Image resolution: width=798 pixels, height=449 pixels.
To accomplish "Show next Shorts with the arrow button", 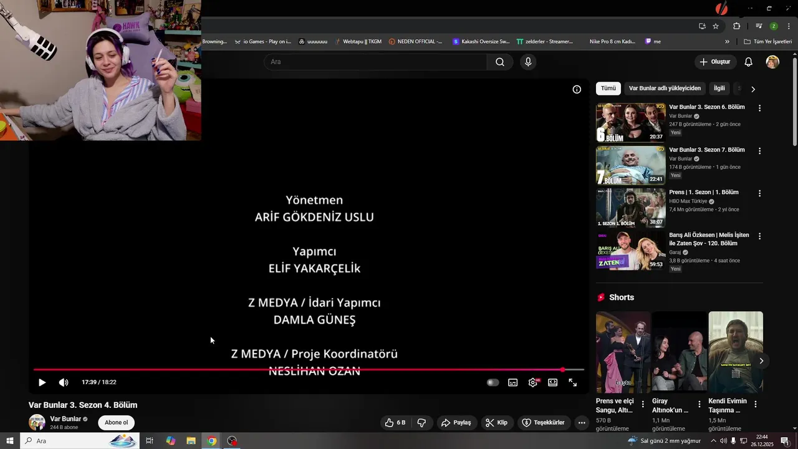I will [761, 360].
